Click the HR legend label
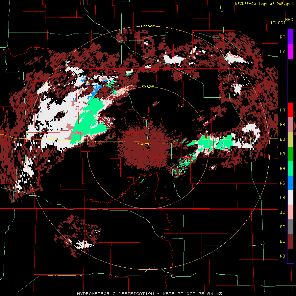This screenshot has width=296, height=296. [282, 154]
